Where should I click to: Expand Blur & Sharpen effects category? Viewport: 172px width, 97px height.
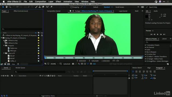tap(145, 52)
